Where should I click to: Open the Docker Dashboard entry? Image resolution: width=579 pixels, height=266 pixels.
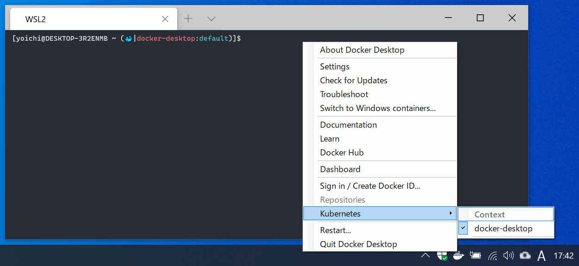click(x=380, y=169)
